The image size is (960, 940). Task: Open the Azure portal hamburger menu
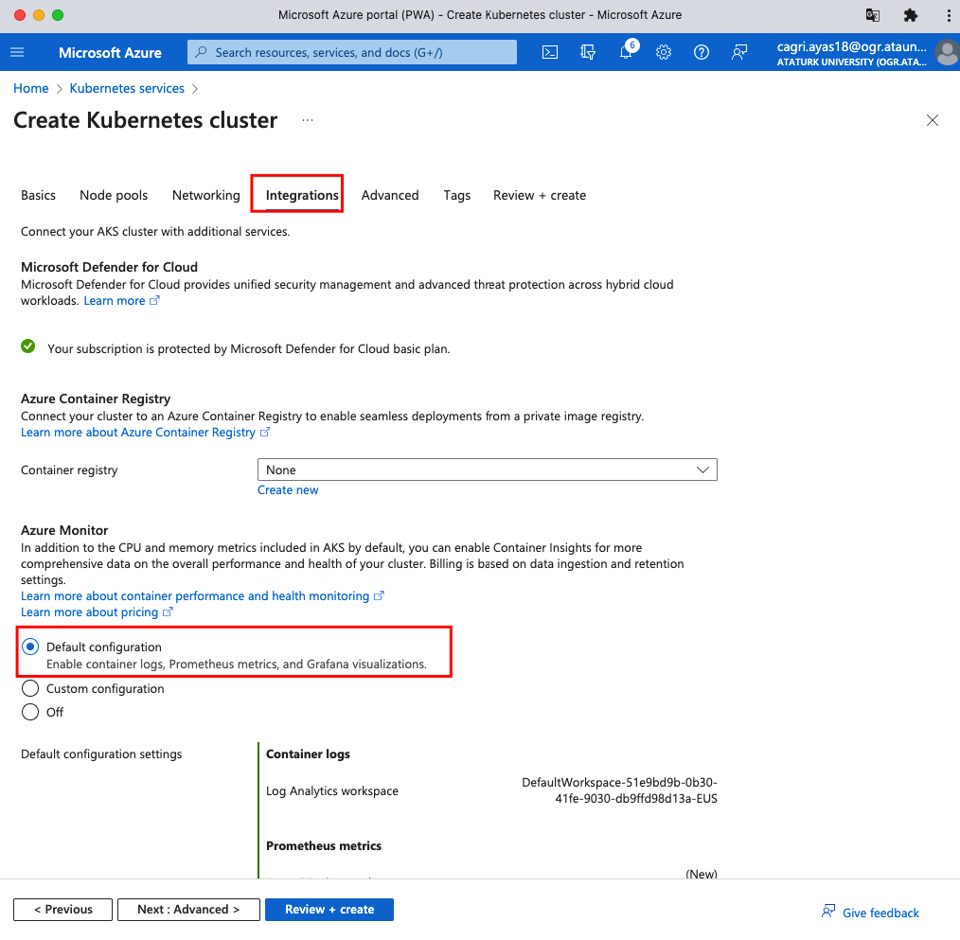(x=17, y=52)
